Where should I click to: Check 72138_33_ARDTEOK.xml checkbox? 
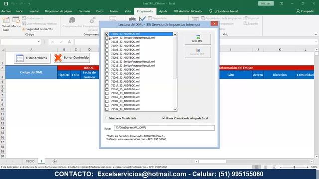107,42
